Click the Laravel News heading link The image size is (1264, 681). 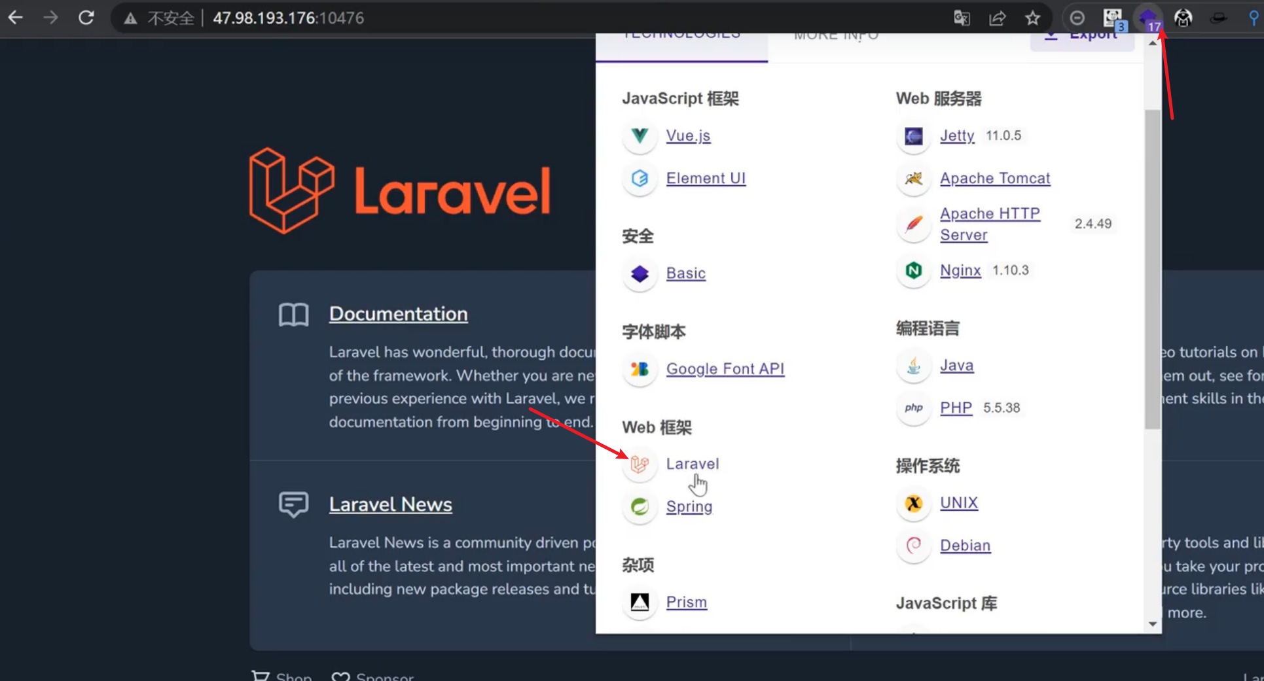[x=390, y=504]
